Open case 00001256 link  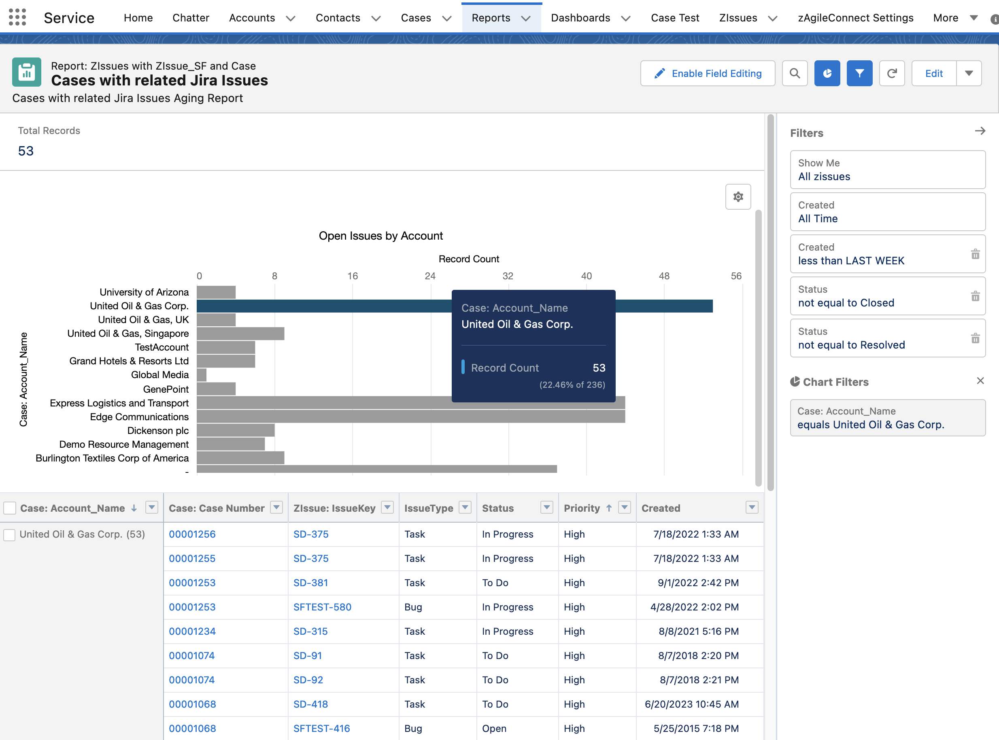pyautogui.click(x=192, y=534)
